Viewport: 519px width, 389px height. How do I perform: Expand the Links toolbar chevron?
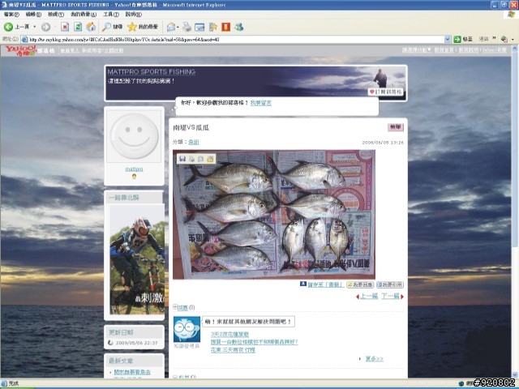tap(494, 39)
